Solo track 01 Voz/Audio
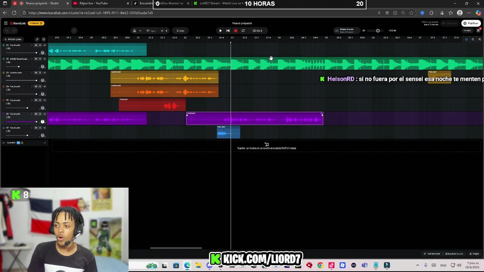Screen dimensions: 484x272 pos(40,45)
